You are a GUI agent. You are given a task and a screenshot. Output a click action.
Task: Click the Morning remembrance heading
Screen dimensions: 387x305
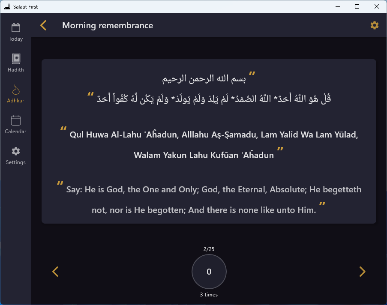tap(108, 26)
